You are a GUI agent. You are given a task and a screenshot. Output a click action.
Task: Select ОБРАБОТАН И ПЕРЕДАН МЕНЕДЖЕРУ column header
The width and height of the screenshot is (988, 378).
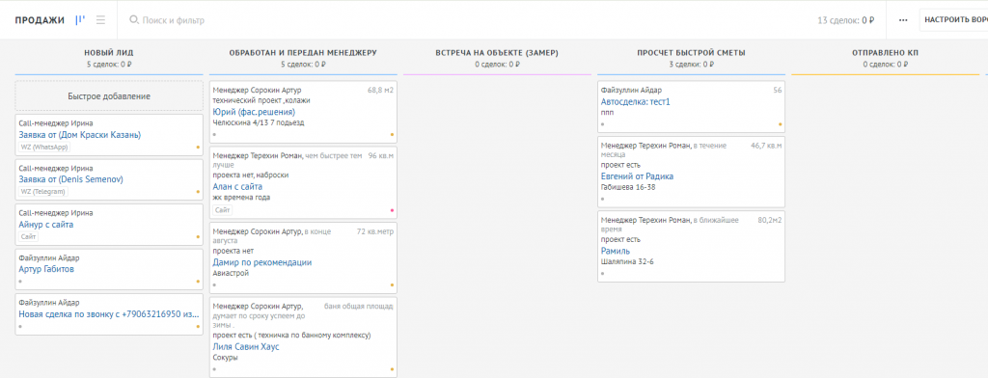pos(303,53)
